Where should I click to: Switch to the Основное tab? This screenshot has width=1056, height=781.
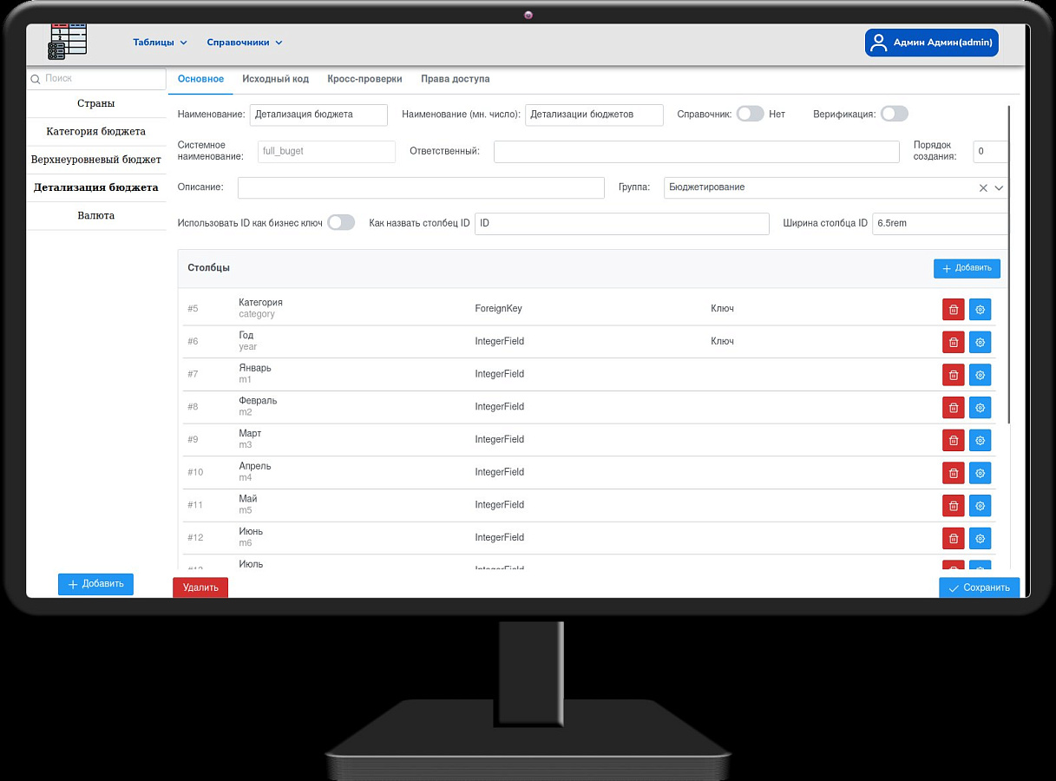(x=200, y=79)
